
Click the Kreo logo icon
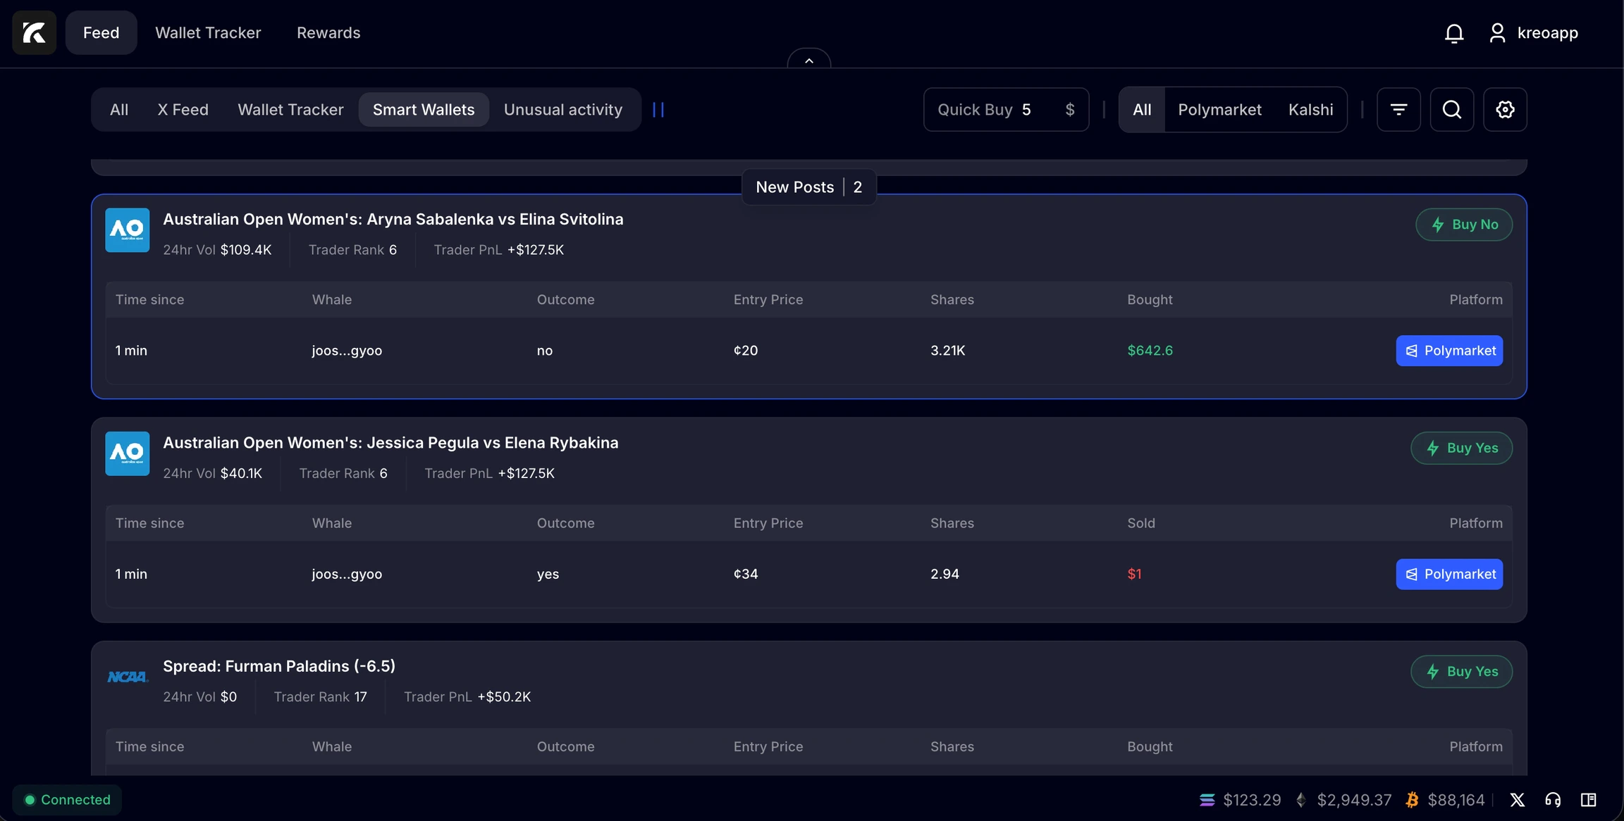tap(34, 32)
